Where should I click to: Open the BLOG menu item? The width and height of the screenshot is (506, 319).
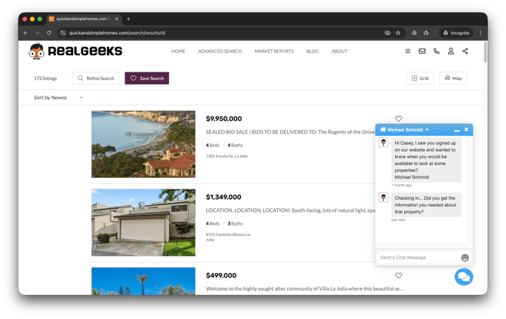(313, 51)
